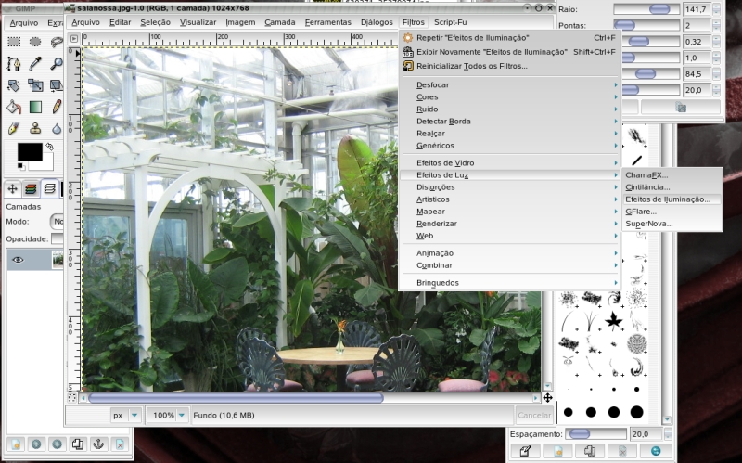The image size is (742, 463).
Task: Select the Blur/Sharpen droplet tool
Action: tap(57, 128)
